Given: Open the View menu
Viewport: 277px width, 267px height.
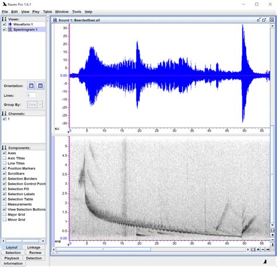Looking at the screenshot, I should click(x=25, y=12).
